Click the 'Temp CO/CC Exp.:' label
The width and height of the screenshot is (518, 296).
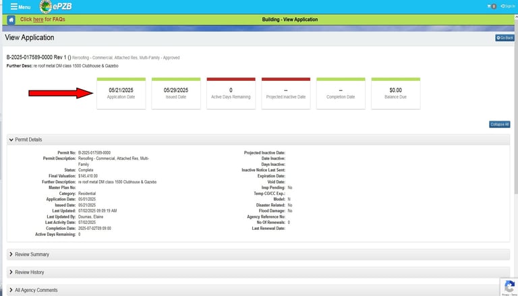(x=270, y=194)
